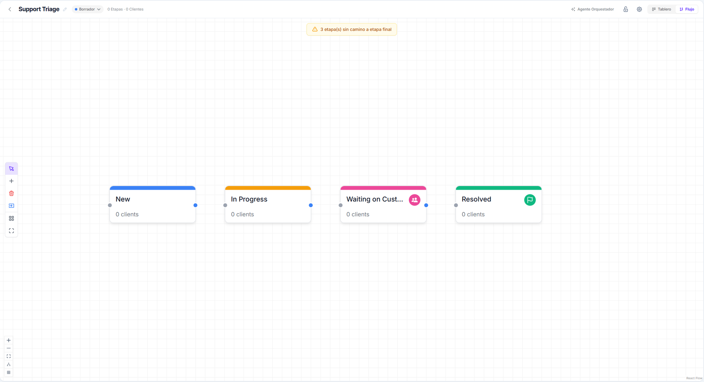Go back using the back arrow
The image size is (704, 382).
(x=10, y=9)
